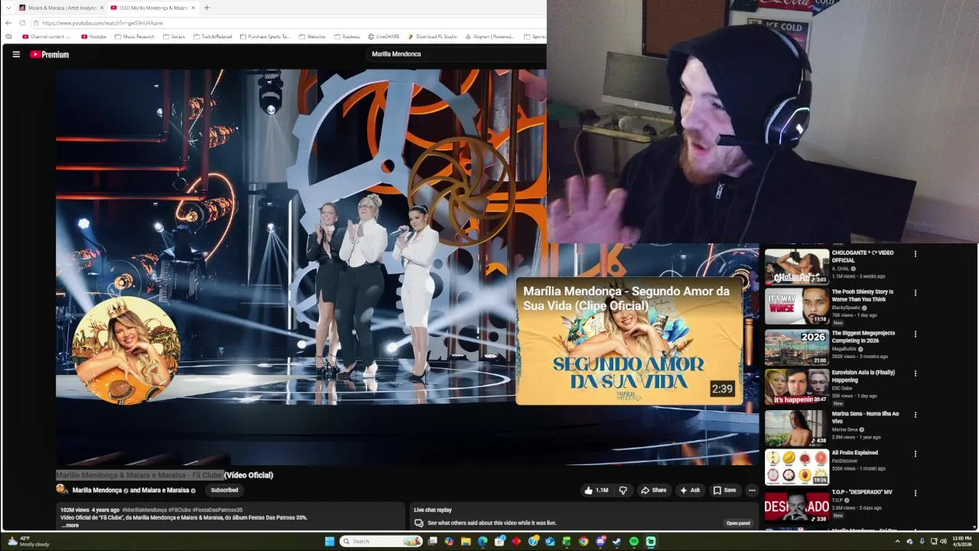Click the Marília Mendonça channel avatar below video
Screen dimensions: 979x551
click(62, 490)
